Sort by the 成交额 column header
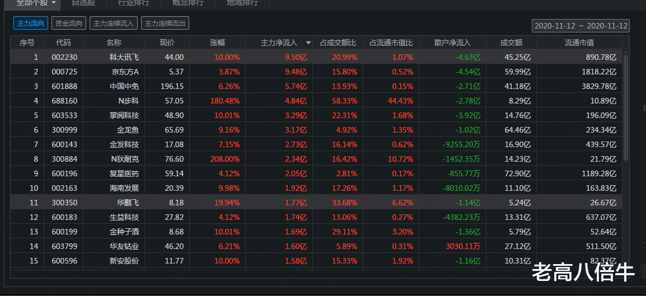The width and height of the screenshot is (646, 296). click(x=511, y=43)
